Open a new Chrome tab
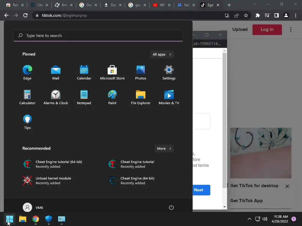302x226 pixels. tap(229, 5)
